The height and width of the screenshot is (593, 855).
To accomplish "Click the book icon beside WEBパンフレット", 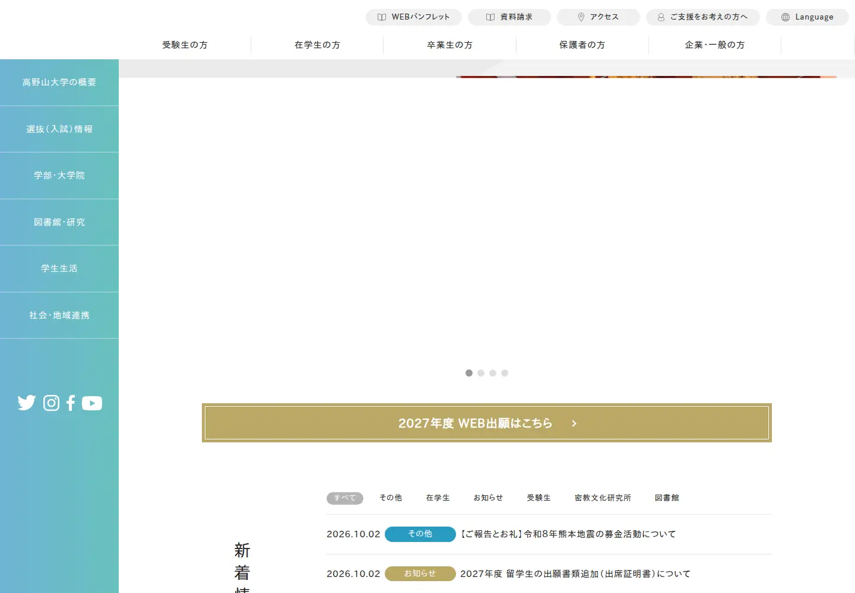I will pos(382,17).
